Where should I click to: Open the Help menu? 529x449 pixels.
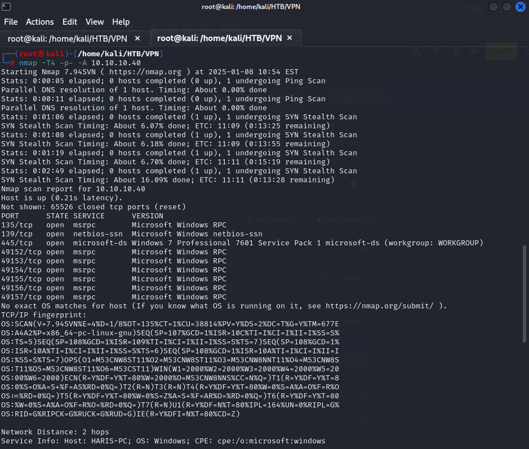point(121,22)
